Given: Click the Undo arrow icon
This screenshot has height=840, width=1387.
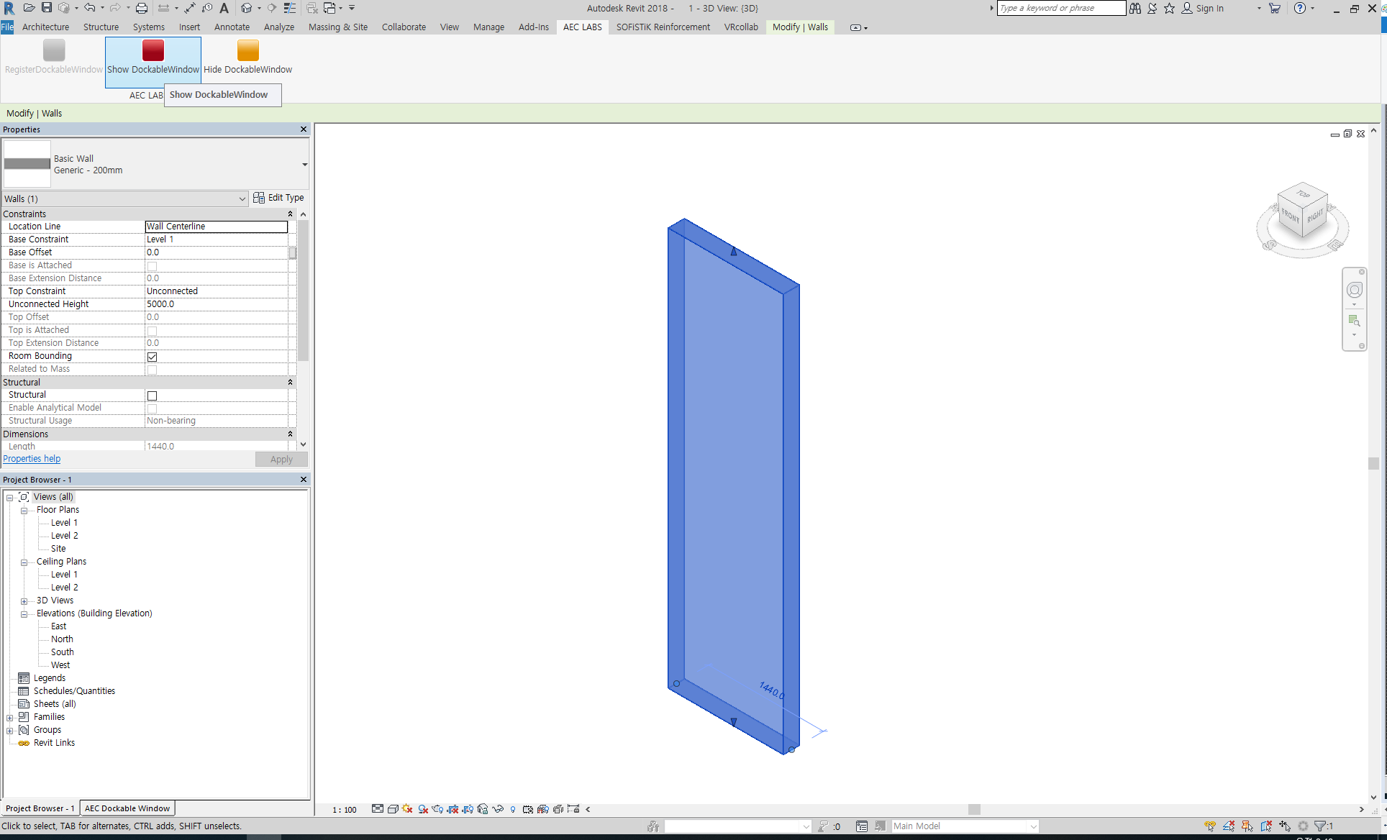Looking at the screenshot, I should [89, 8].
